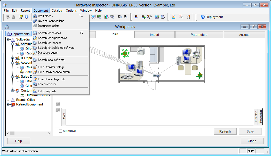
Task: Switch to the Import tab
Action: (x=154, y=35)
